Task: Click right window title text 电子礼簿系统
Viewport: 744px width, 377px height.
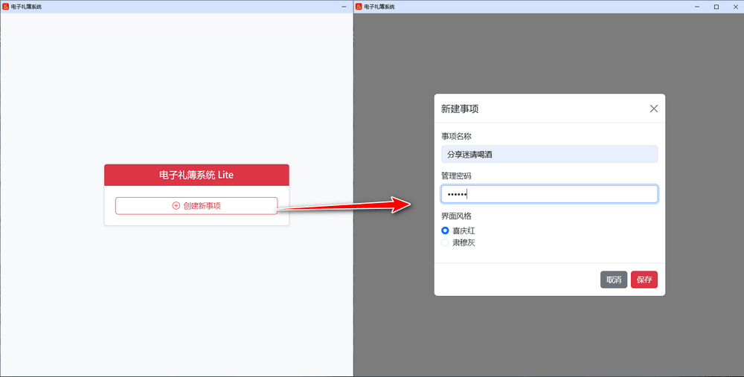Action: pyautogui.click(x=379, y=7)
